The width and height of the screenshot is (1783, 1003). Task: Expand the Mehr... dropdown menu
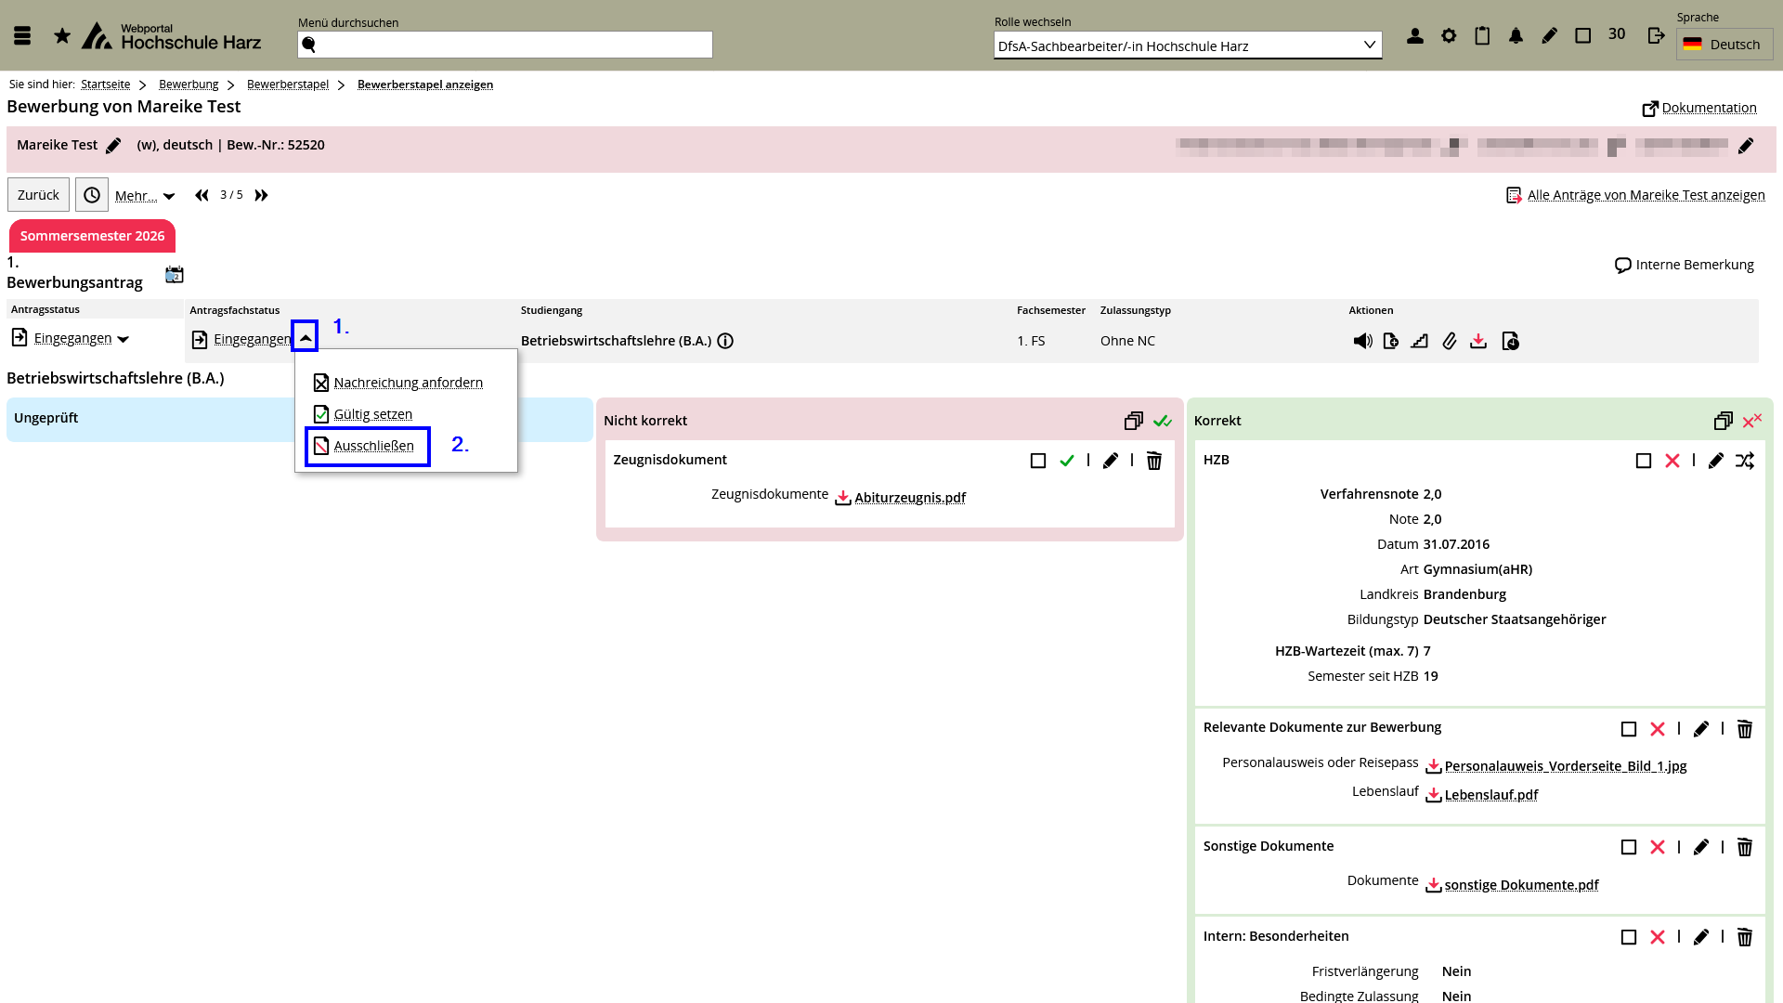(x=145, y=196)
